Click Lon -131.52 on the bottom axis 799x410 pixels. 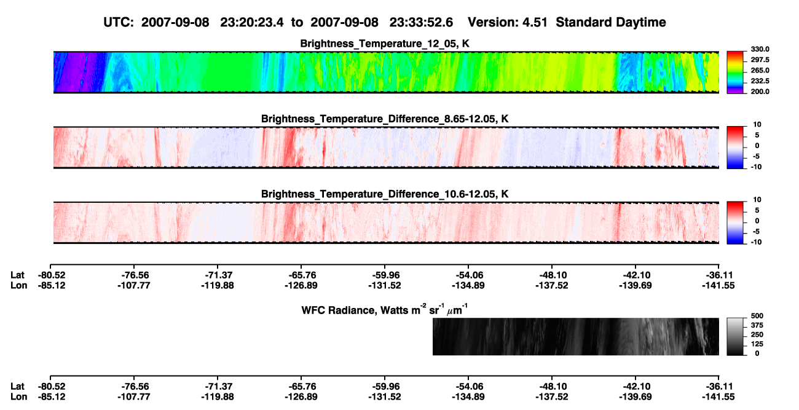click(x=384, y=396)
